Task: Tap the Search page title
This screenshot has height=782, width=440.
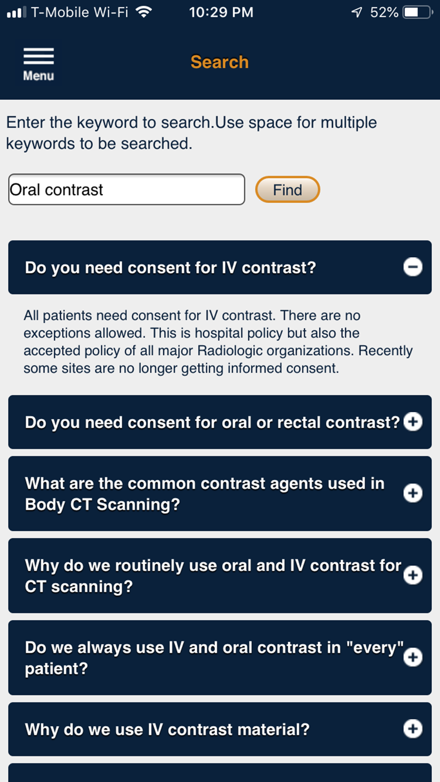Action: (x=220, y=62)
